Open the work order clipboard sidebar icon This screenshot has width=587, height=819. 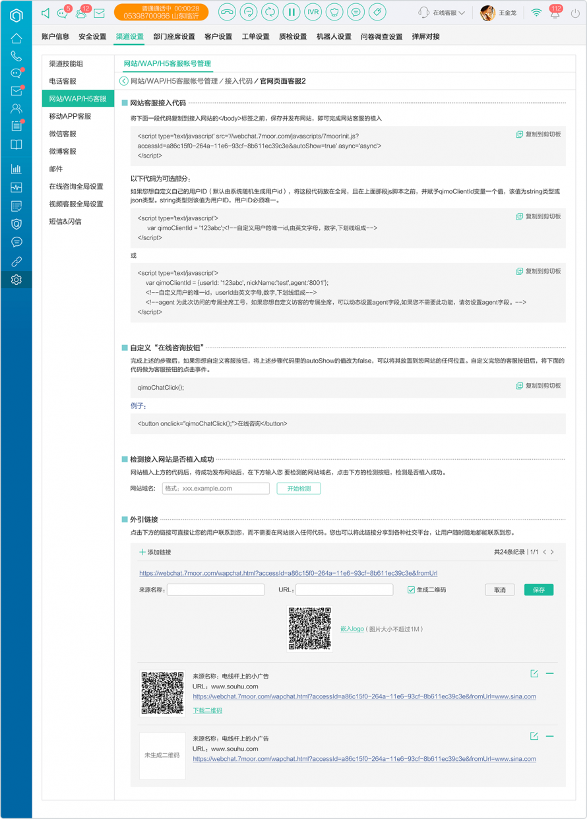[16, 125]
